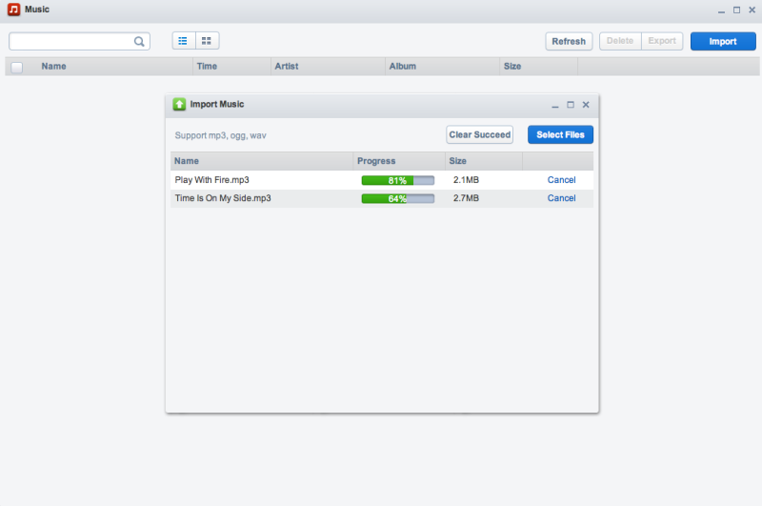Click the Delete button

tap(620, 41)
